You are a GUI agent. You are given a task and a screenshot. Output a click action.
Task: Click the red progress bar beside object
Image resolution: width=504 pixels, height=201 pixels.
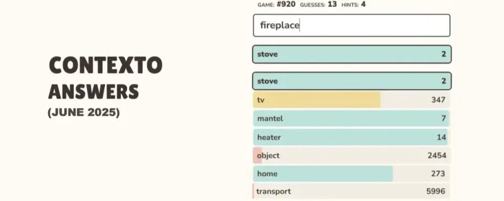click(x=257, y=155)
